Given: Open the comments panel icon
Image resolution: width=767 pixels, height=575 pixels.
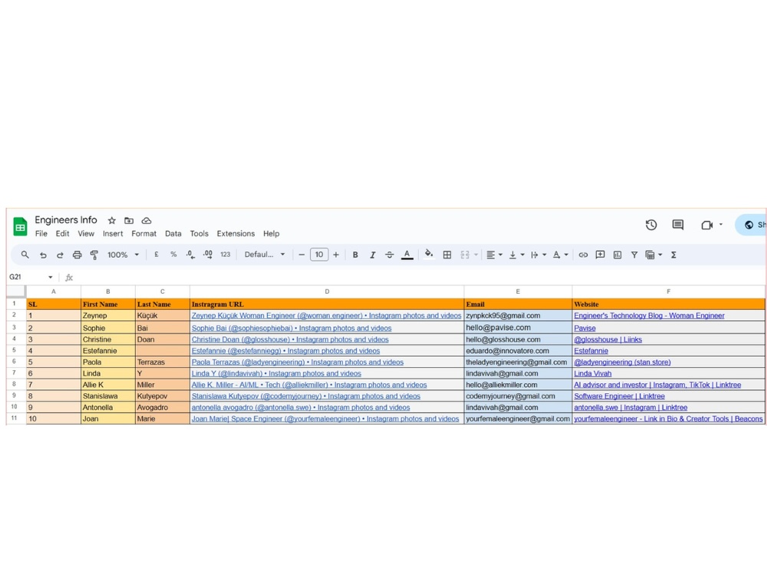Looking at the screenshot, I should pos(677,225).
